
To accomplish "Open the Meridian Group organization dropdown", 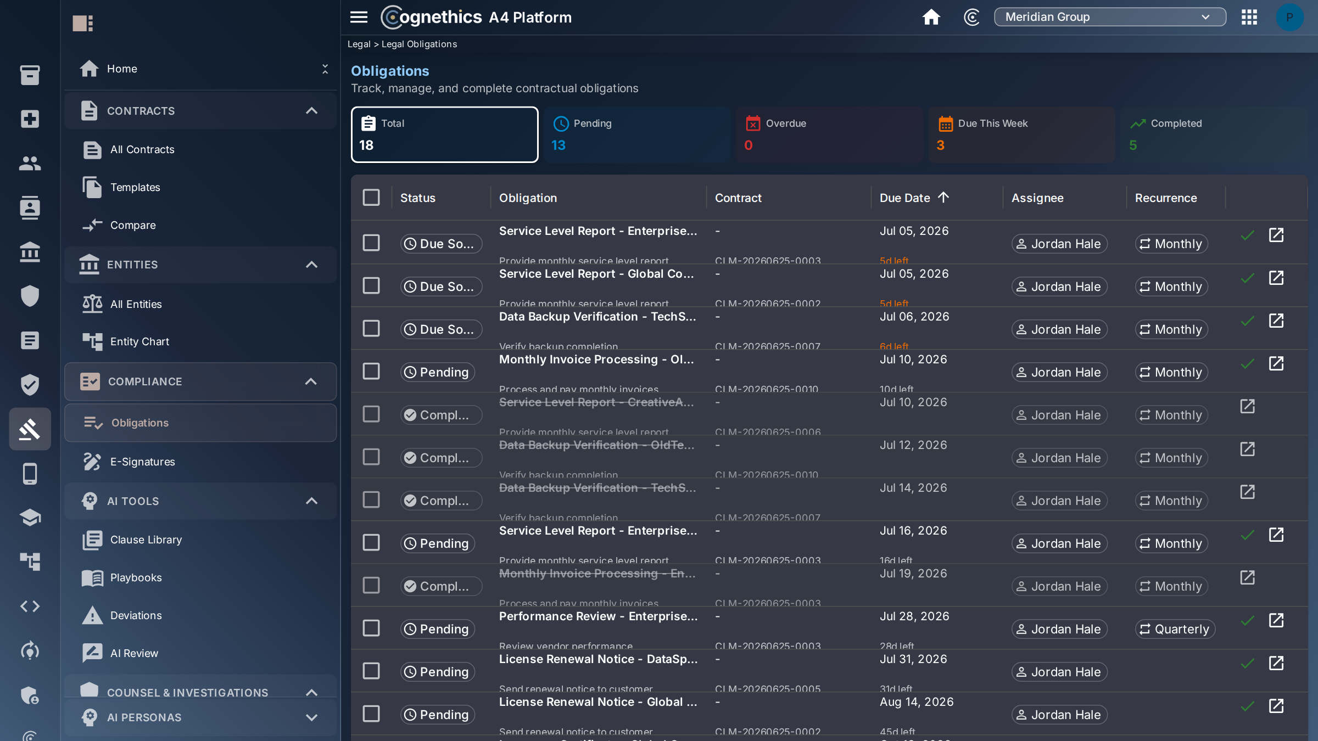I will (x=1109, y=17).
